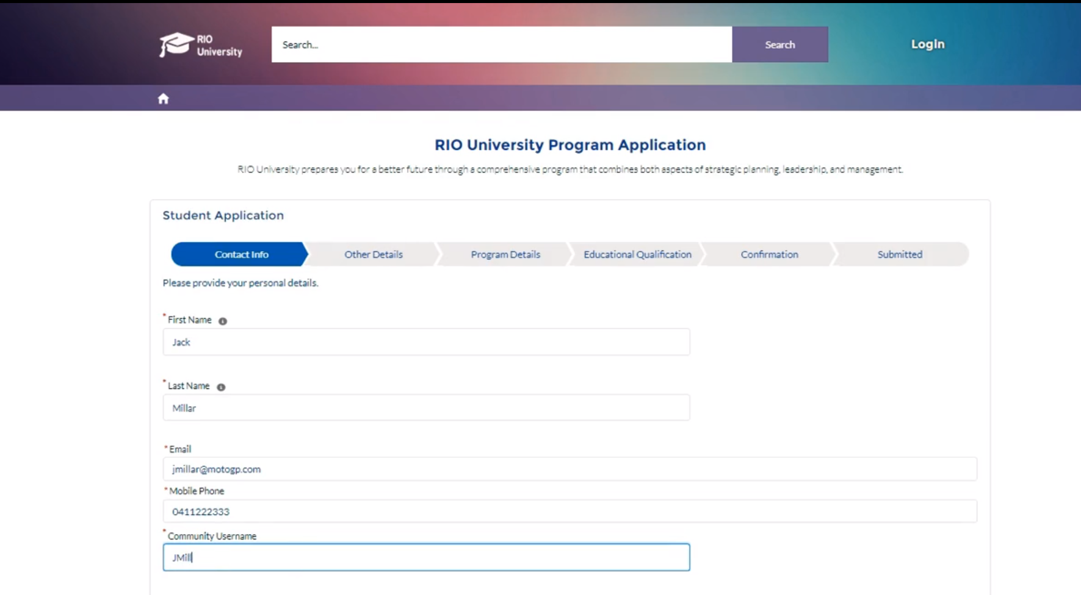Focus the Email input field
The width and height of the screenshot is (1081, 595).
569,469
